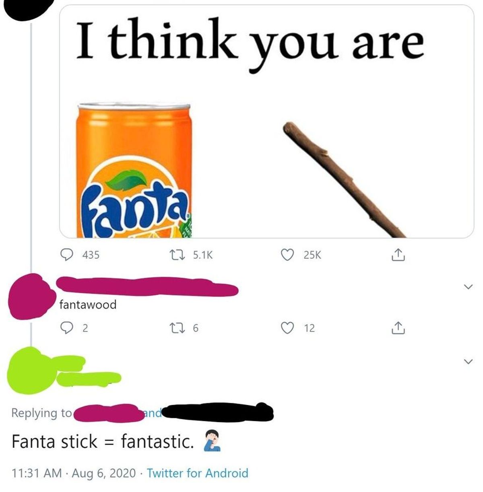Like the fantawood tweet with 12 likes

(x=298, y=328)
